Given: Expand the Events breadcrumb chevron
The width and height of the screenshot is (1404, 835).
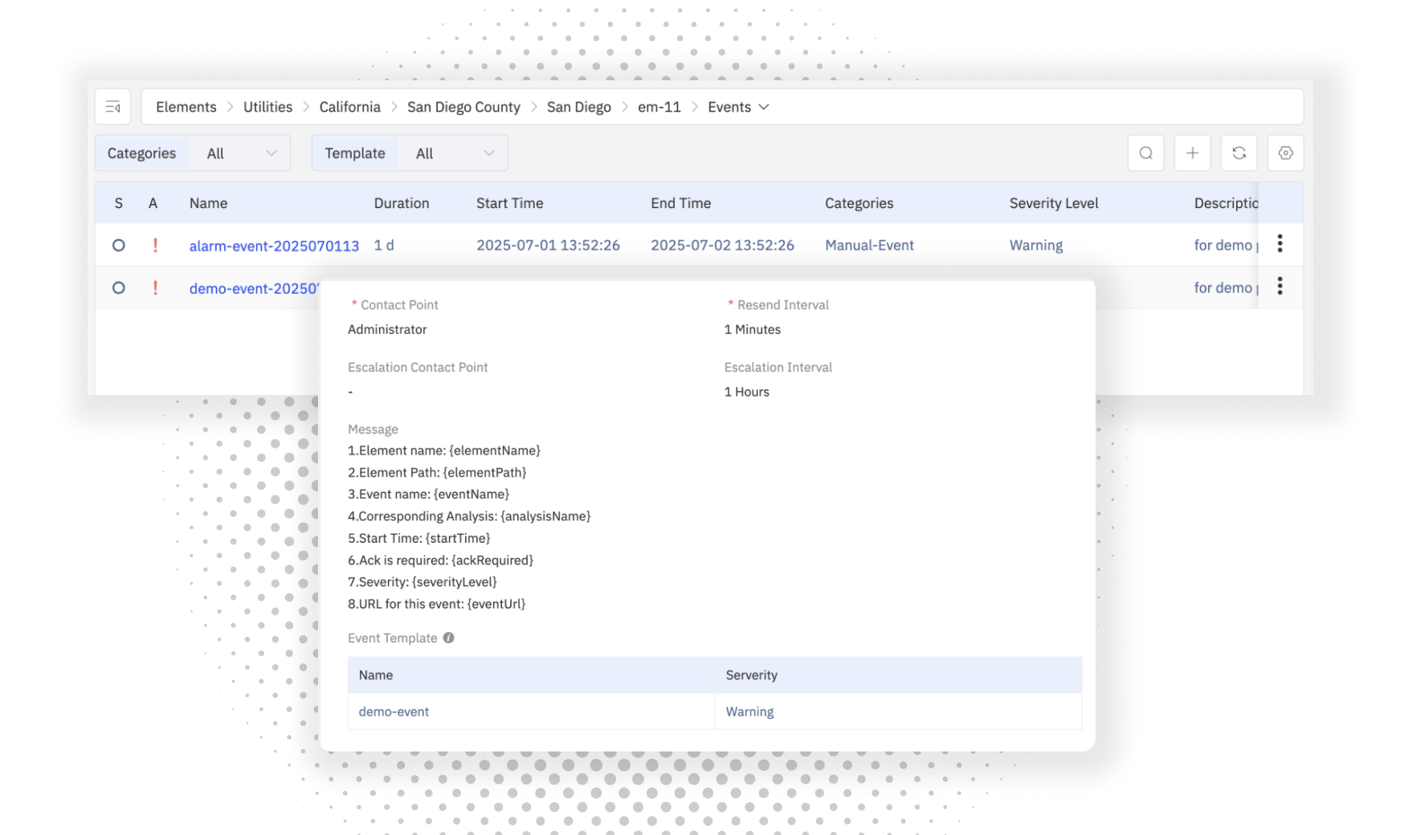Looking at the screenshot, I should (764, 107).
